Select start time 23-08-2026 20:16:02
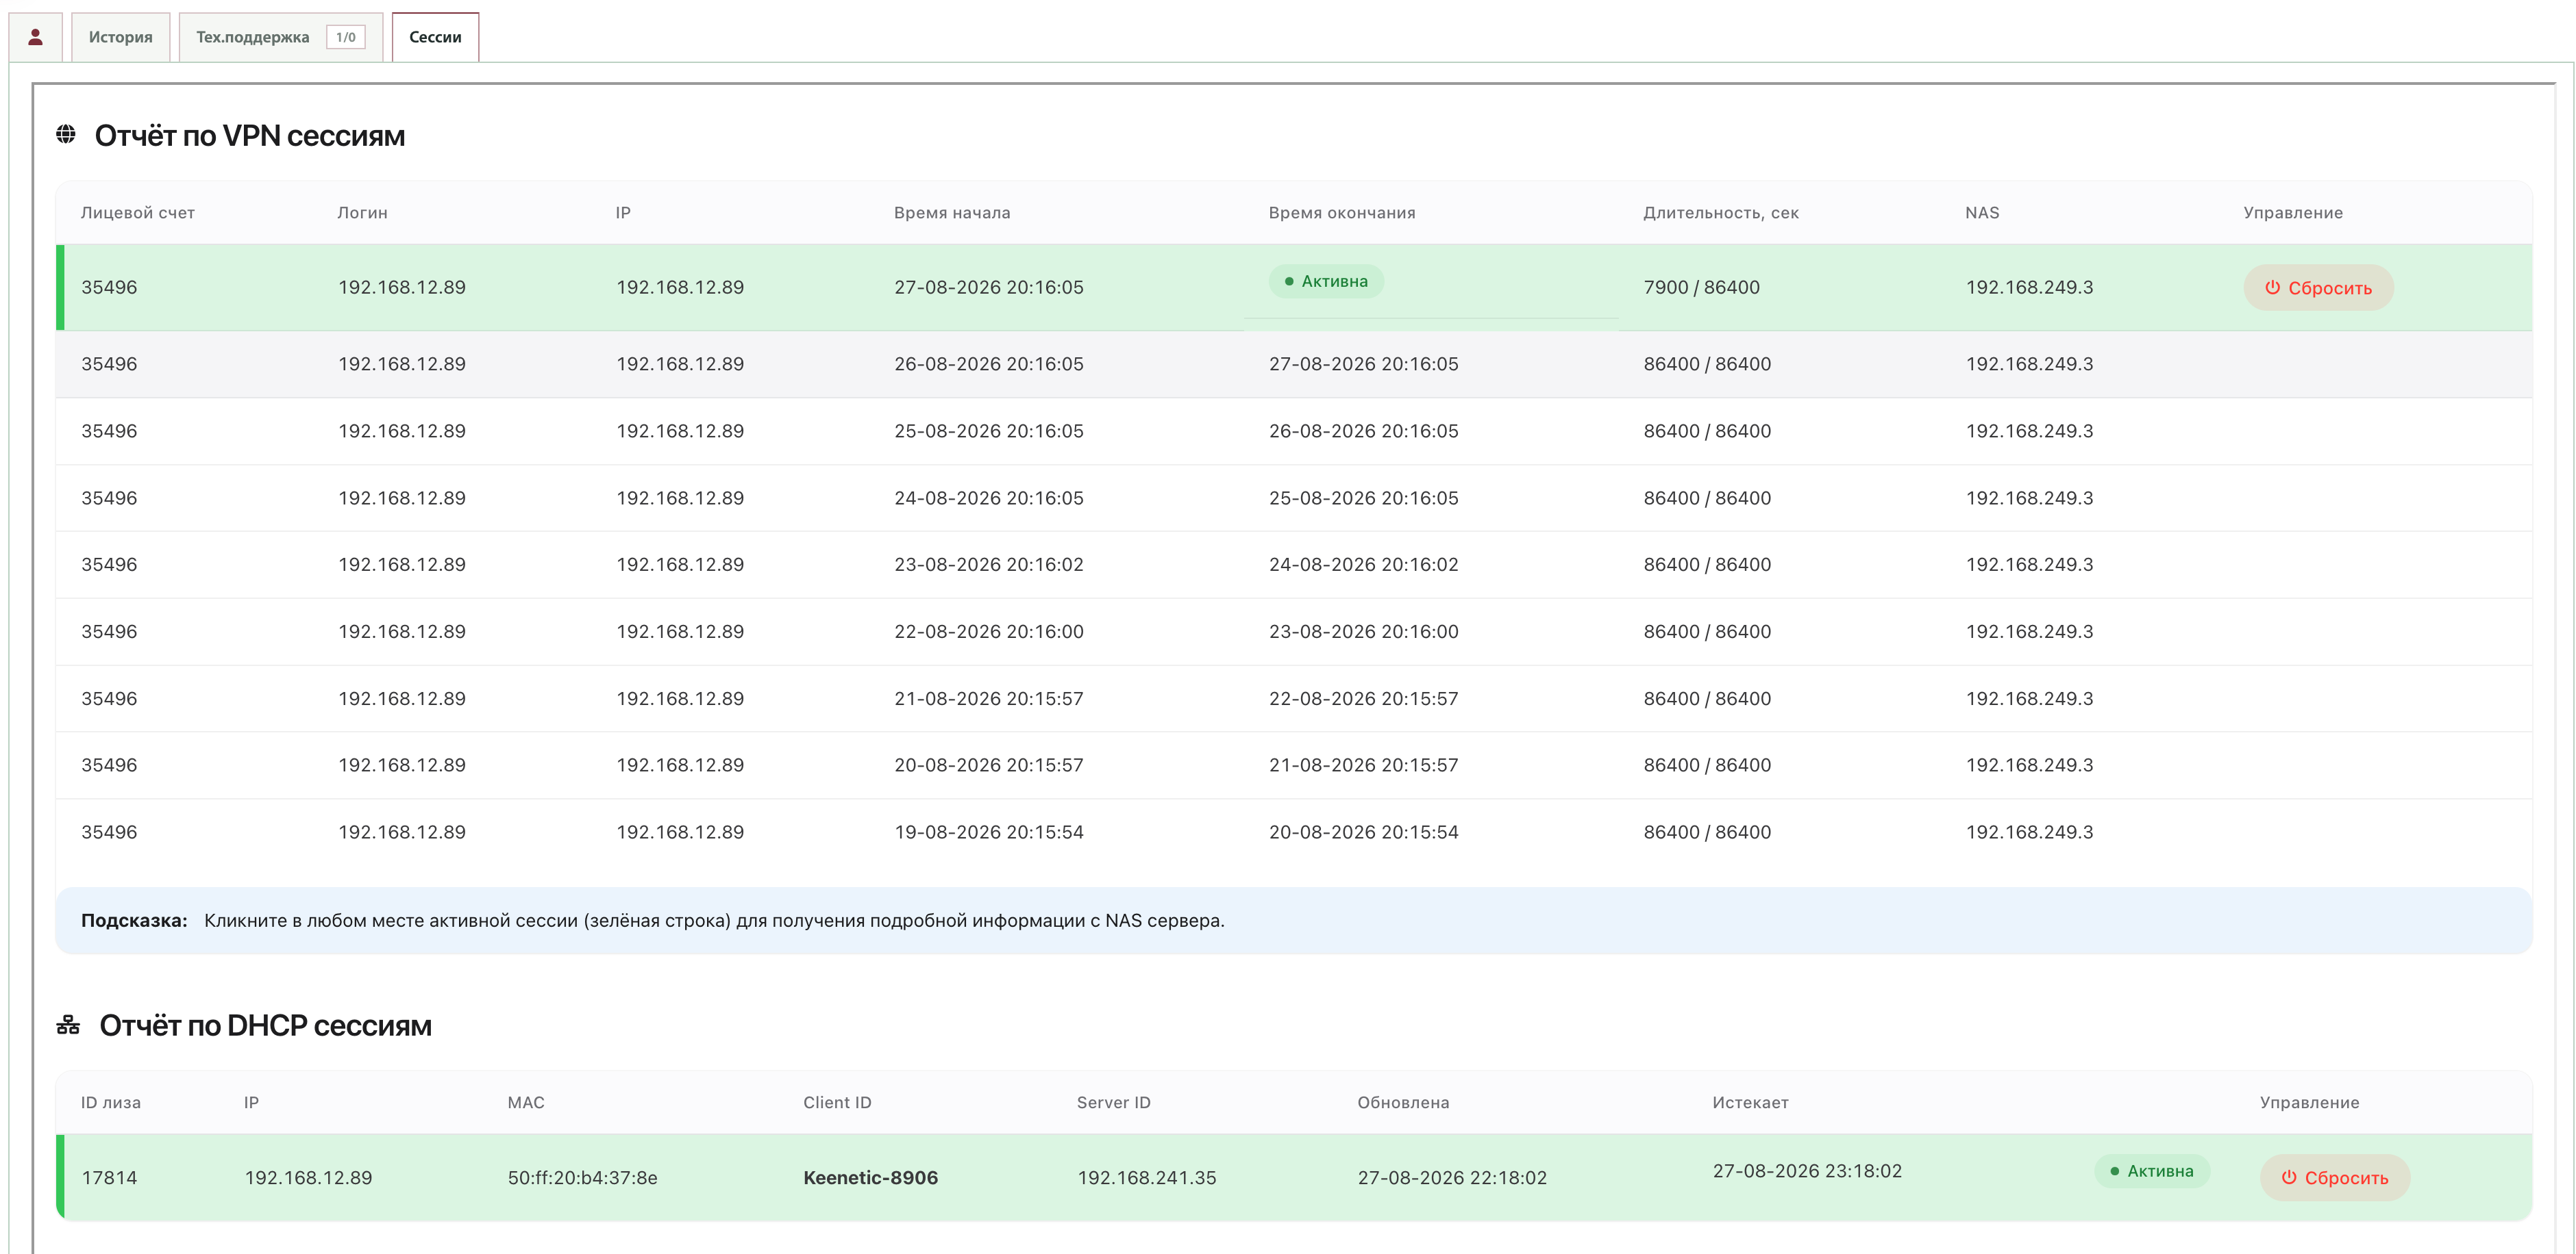Screen dimensions: 2576x1254 [988, 565]
